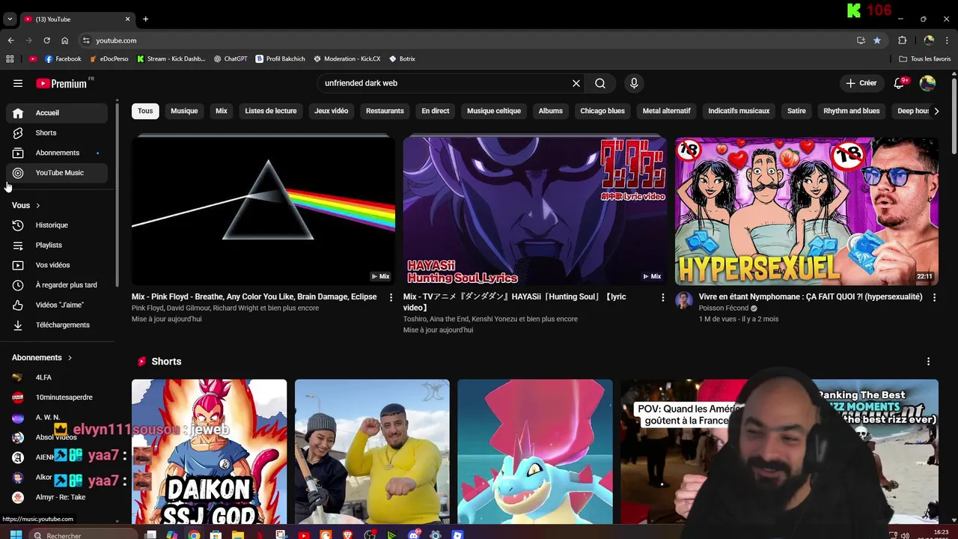Open Historique in the sidebar
The image size is (958, 539).
point(57,225)
